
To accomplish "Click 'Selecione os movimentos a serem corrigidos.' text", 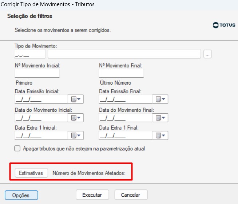I will tap(63, 30).
